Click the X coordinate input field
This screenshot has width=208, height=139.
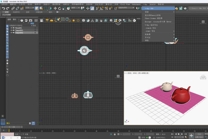click(x=127, y=134)
